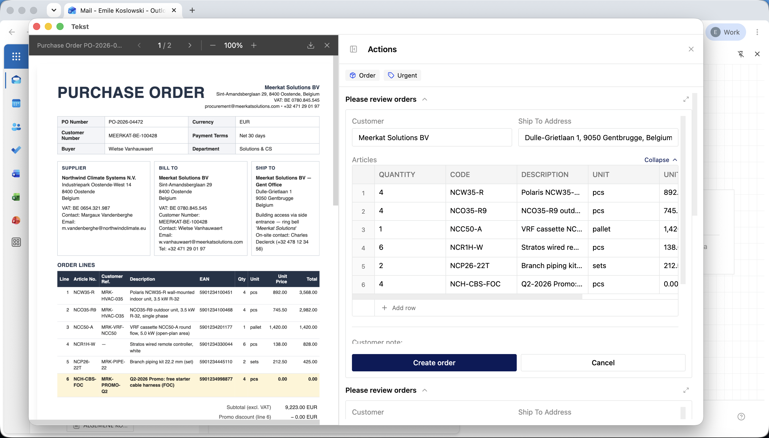Open Calendar in the Outlook sidebar
The height and width of the screenshot is (438, 769).
16,104
